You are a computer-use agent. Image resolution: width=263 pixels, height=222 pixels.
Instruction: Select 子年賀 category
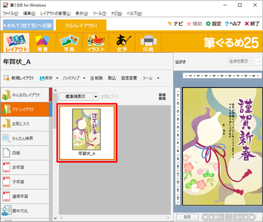click(x=25, y=182)
